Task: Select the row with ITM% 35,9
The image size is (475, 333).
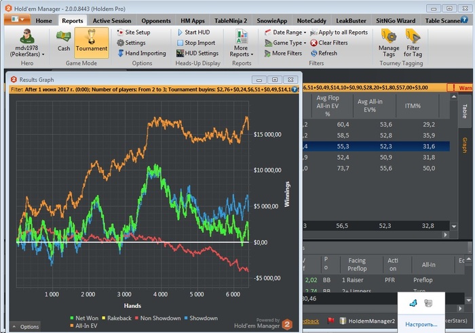Action: [x=376, y=135]
